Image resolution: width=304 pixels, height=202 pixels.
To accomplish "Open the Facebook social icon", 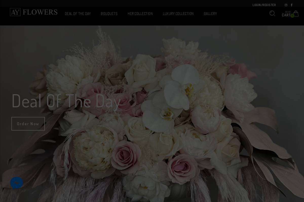I will (x=292, y=5).
